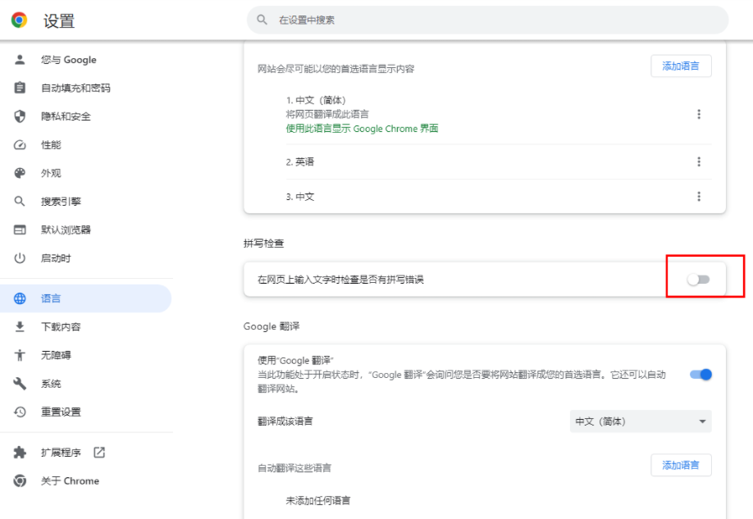The height and width of the screenshot is (519, 753).
Task: Click the browser window icon for 默认浏览器
Action: pos(20,230)
